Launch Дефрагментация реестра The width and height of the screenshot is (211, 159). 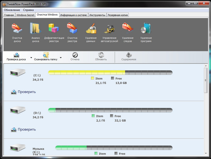[54, 33]
